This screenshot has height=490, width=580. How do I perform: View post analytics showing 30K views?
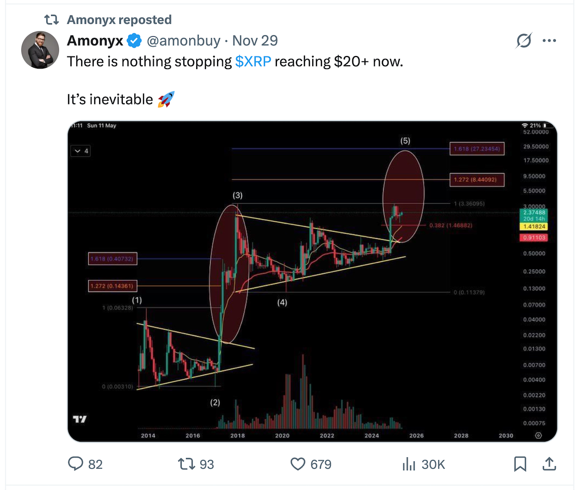click(x=409, y=464)
